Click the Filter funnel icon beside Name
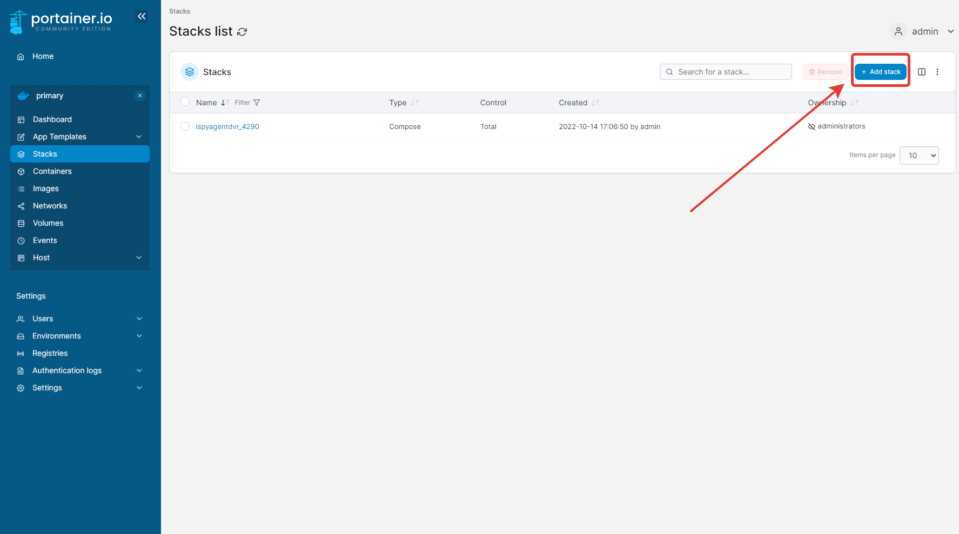The width and height of the screenshot is (959, 534). click(257, 103)
